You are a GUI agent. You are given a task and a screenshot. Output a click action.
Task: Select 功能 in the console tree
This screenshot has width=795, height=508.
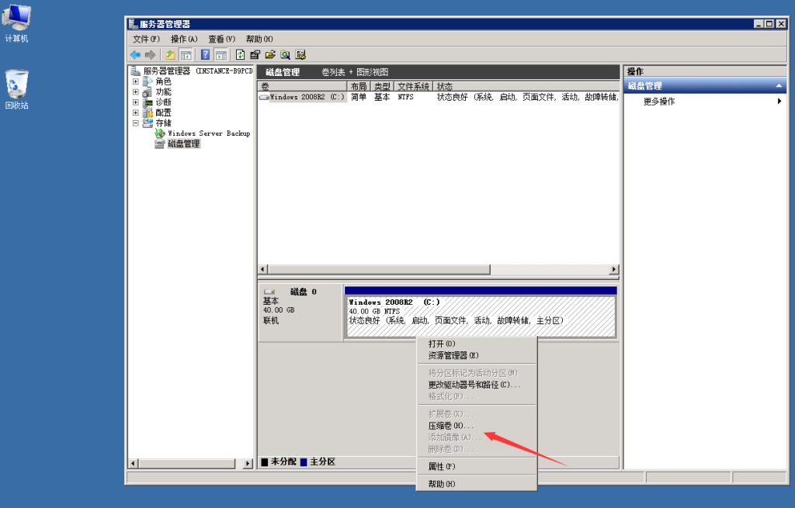[x=163, y=92]
